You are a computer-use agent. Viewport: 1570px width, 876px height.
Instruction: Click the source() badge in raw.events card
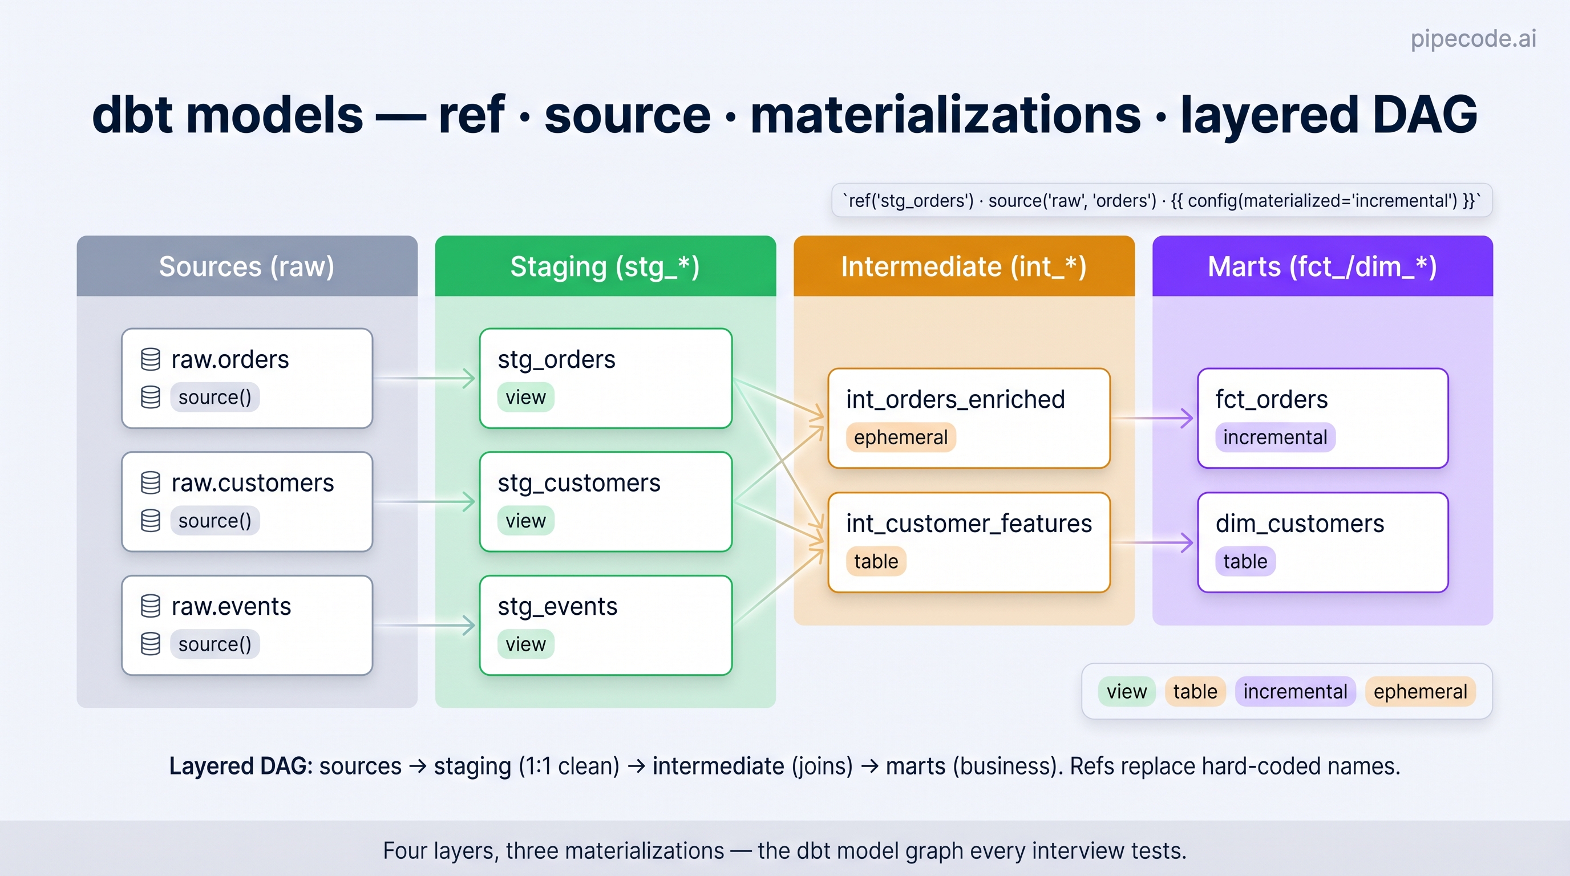(215, 644)
